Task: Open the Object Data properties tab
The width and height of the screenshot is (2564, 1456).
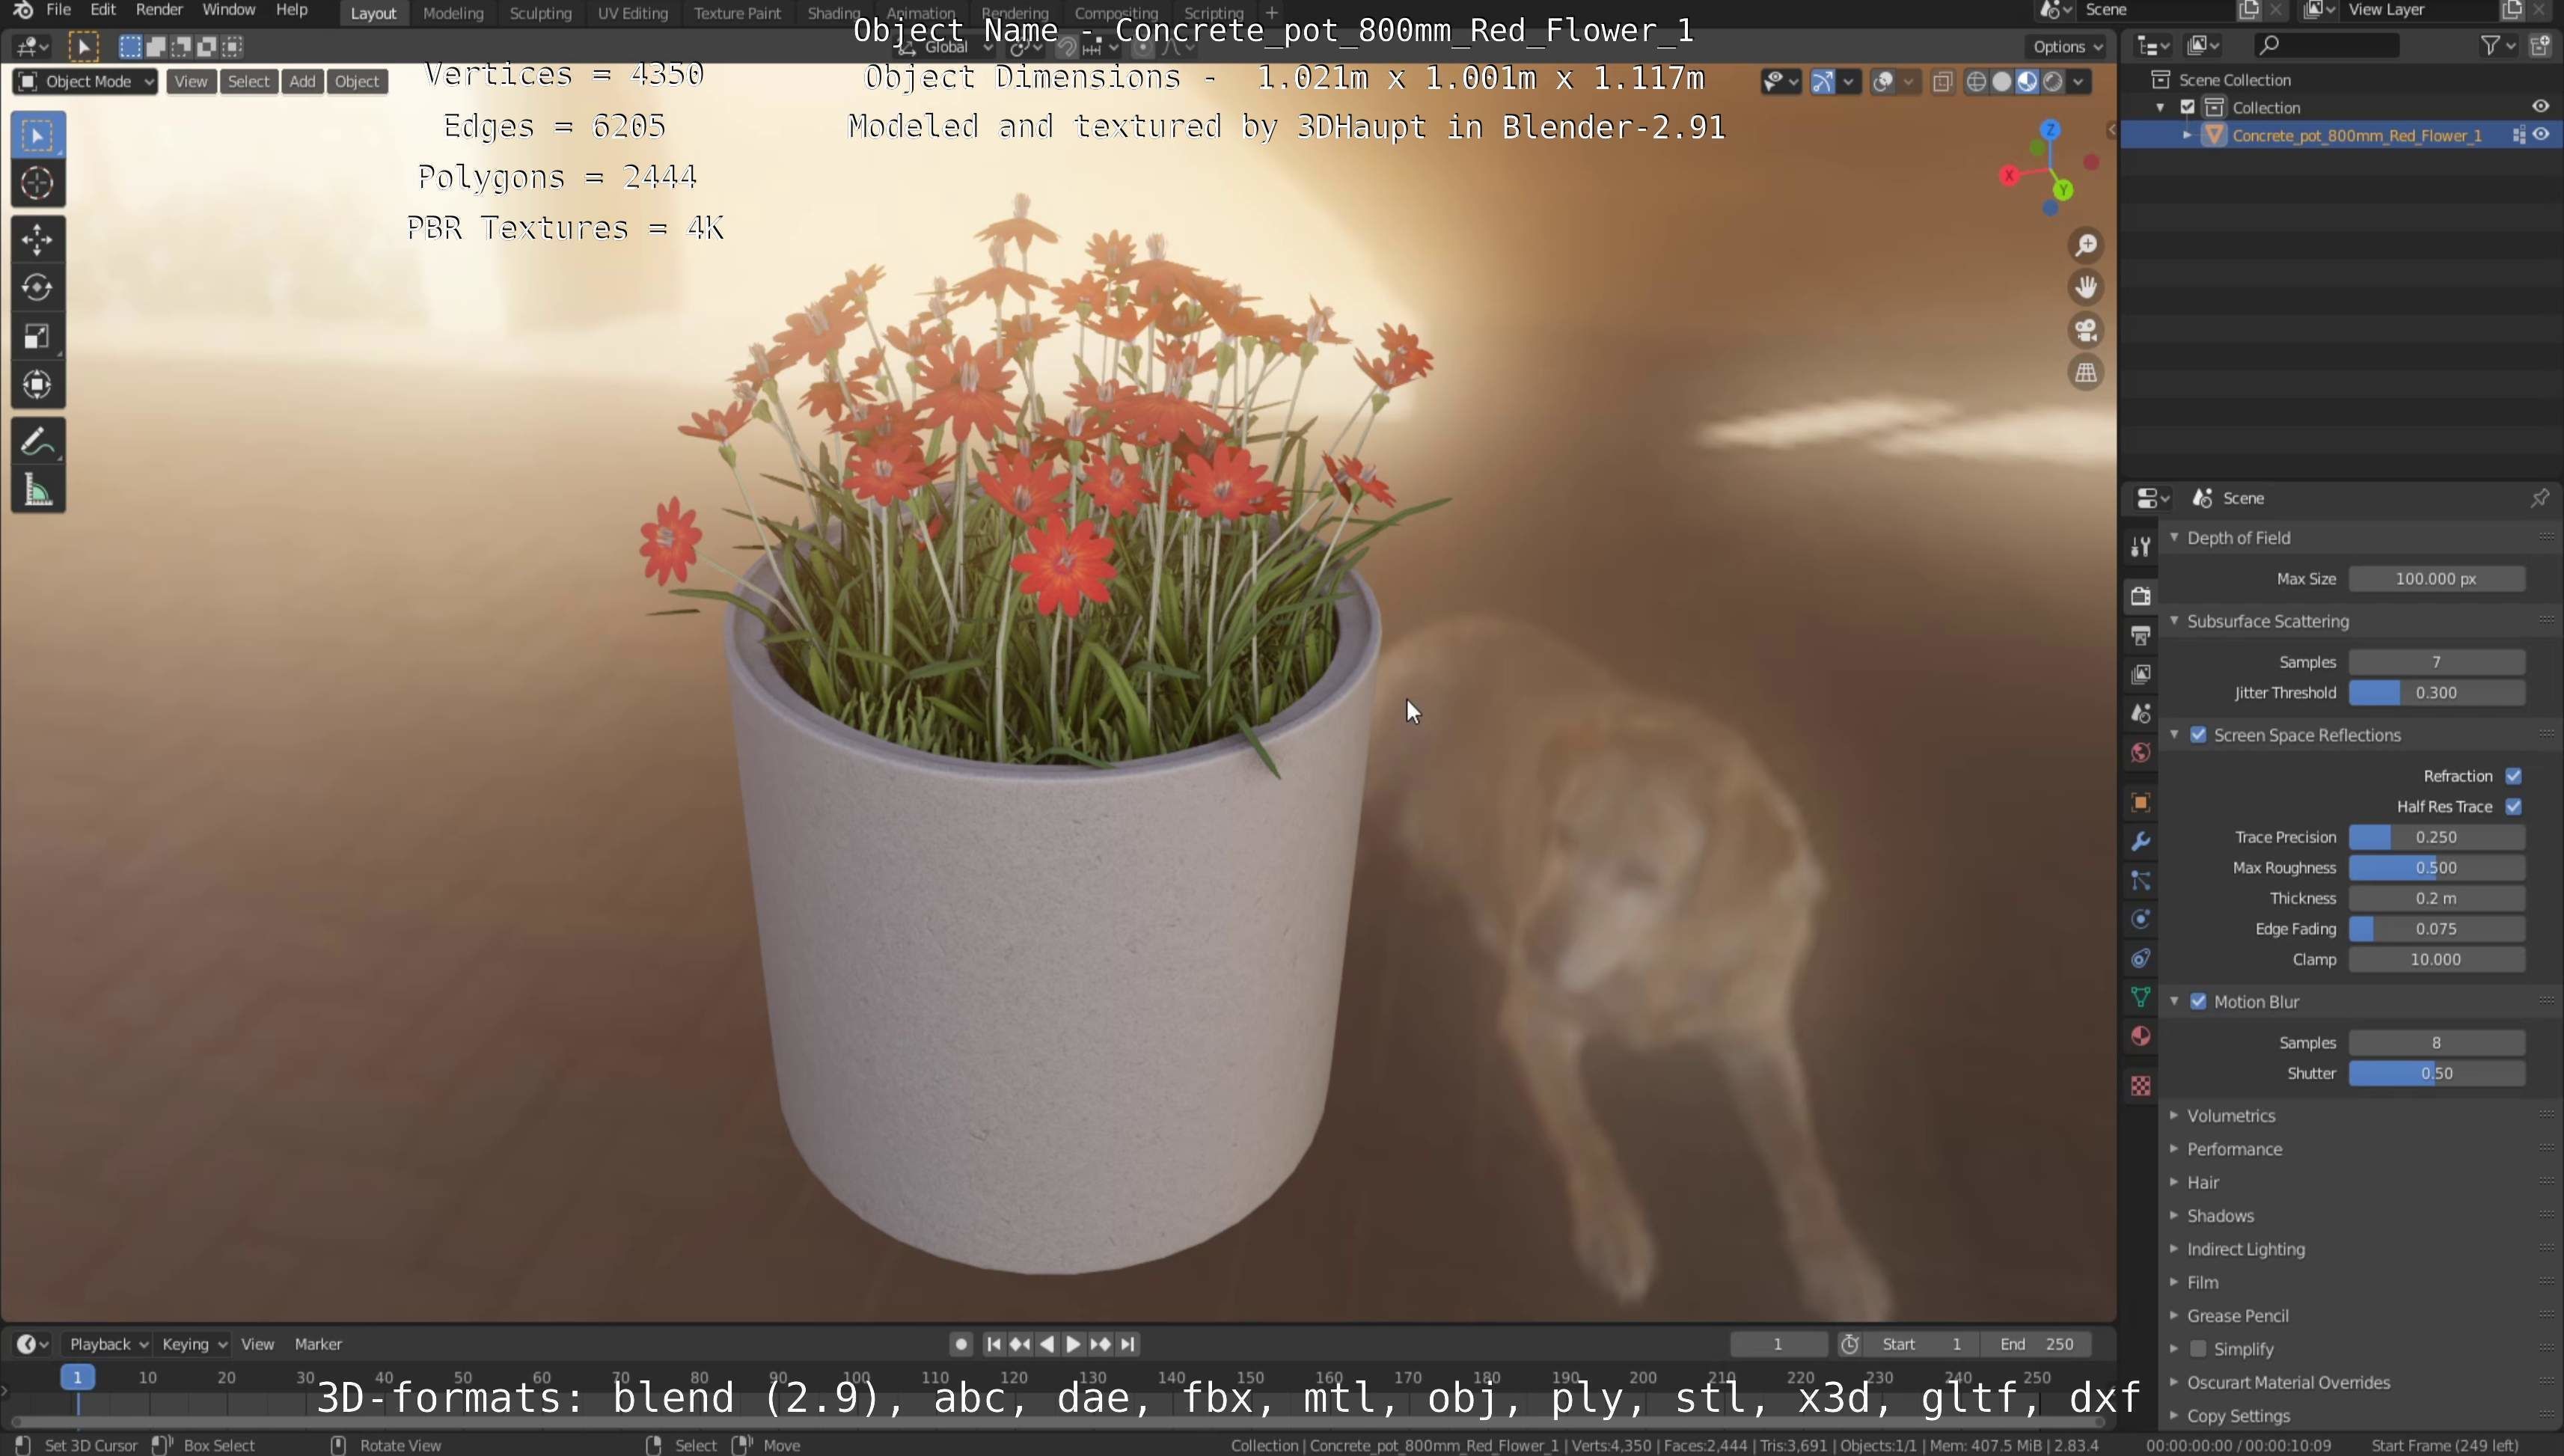Action: pos(2140,997)
